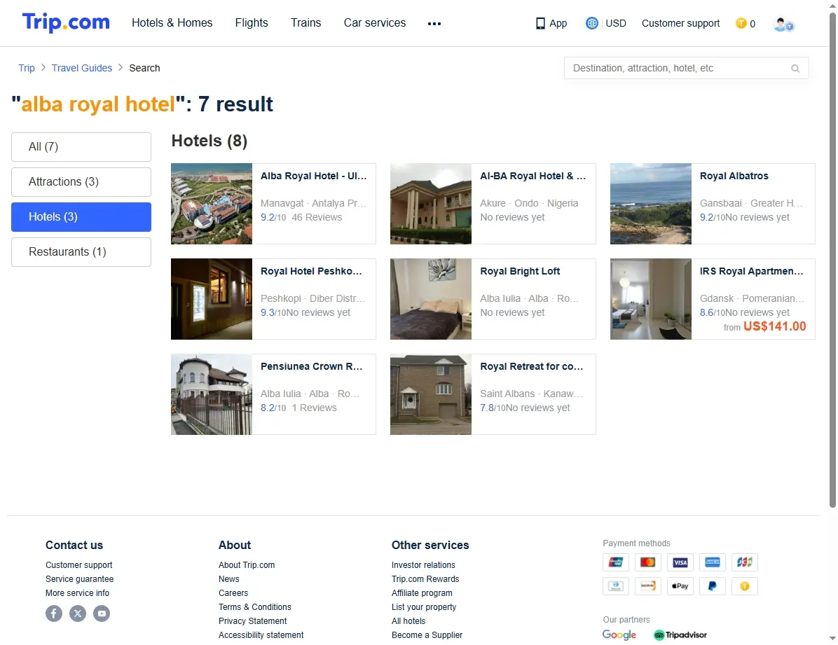Open About Trip.com link
The width and height of the screenshot is (838, 645).
click(247, 565)
